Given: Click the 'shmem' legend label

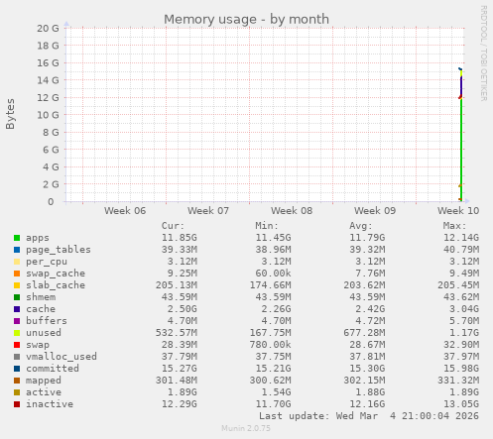Looking at the screenshot, I should (41, 297).
